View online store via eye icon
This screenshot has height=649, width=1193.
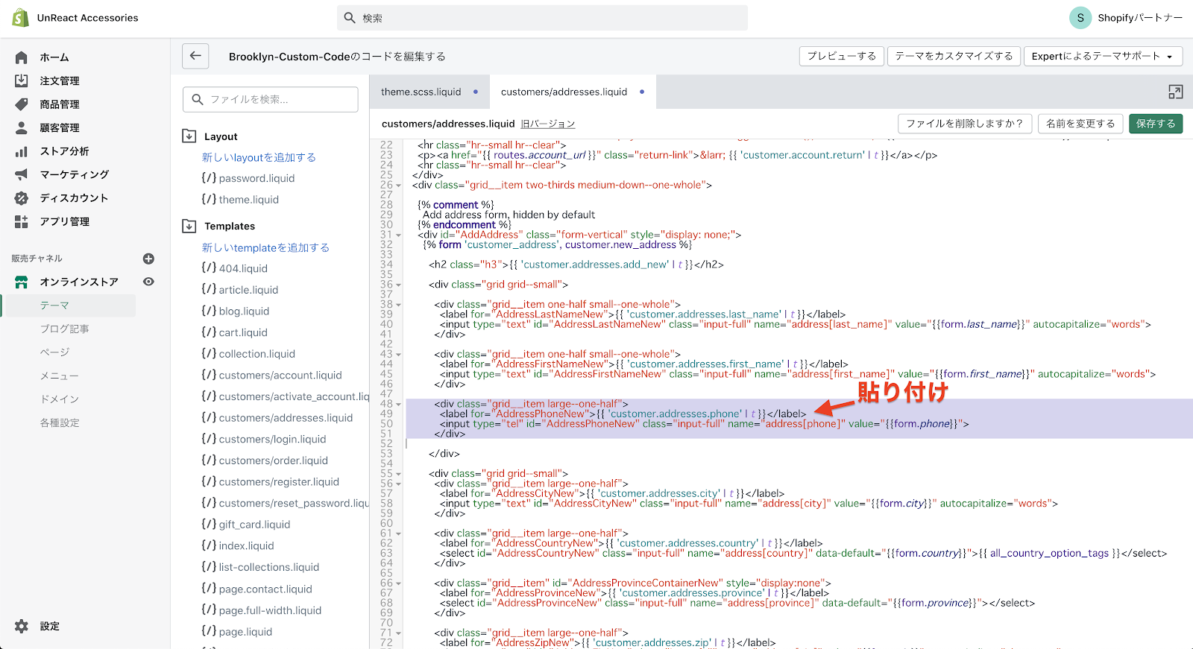pyautogui.click(x=148, y=282)
